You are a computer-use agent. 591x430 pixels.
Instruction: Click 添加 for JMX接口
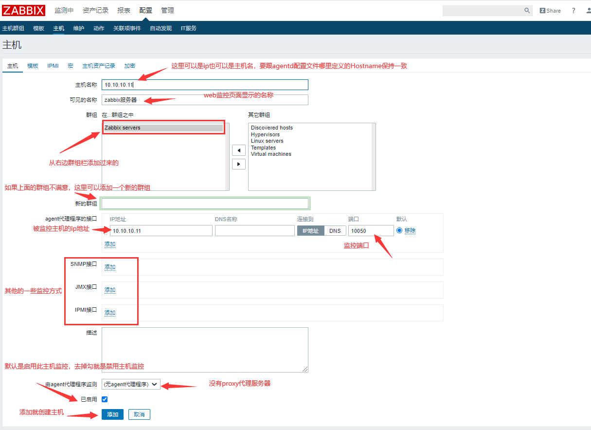point(110,290)
